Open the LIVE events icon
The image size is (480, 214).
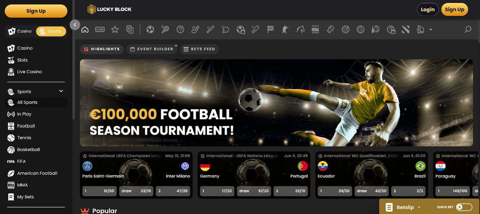click(x=100, y=30)
